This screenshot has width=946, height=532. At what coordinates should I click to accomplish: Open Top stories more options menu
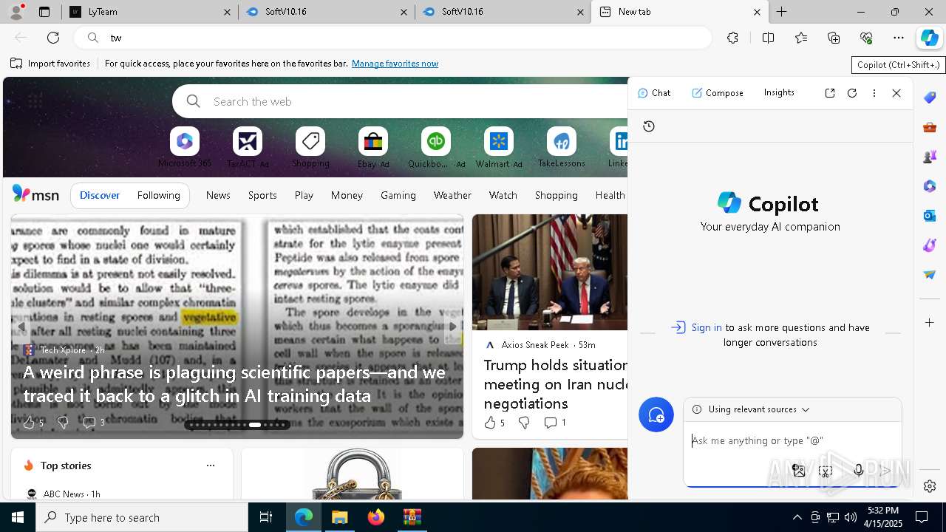point(211,465)
